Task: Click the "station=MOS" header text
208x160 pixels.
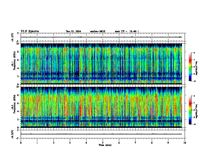Action: [98, 31]
